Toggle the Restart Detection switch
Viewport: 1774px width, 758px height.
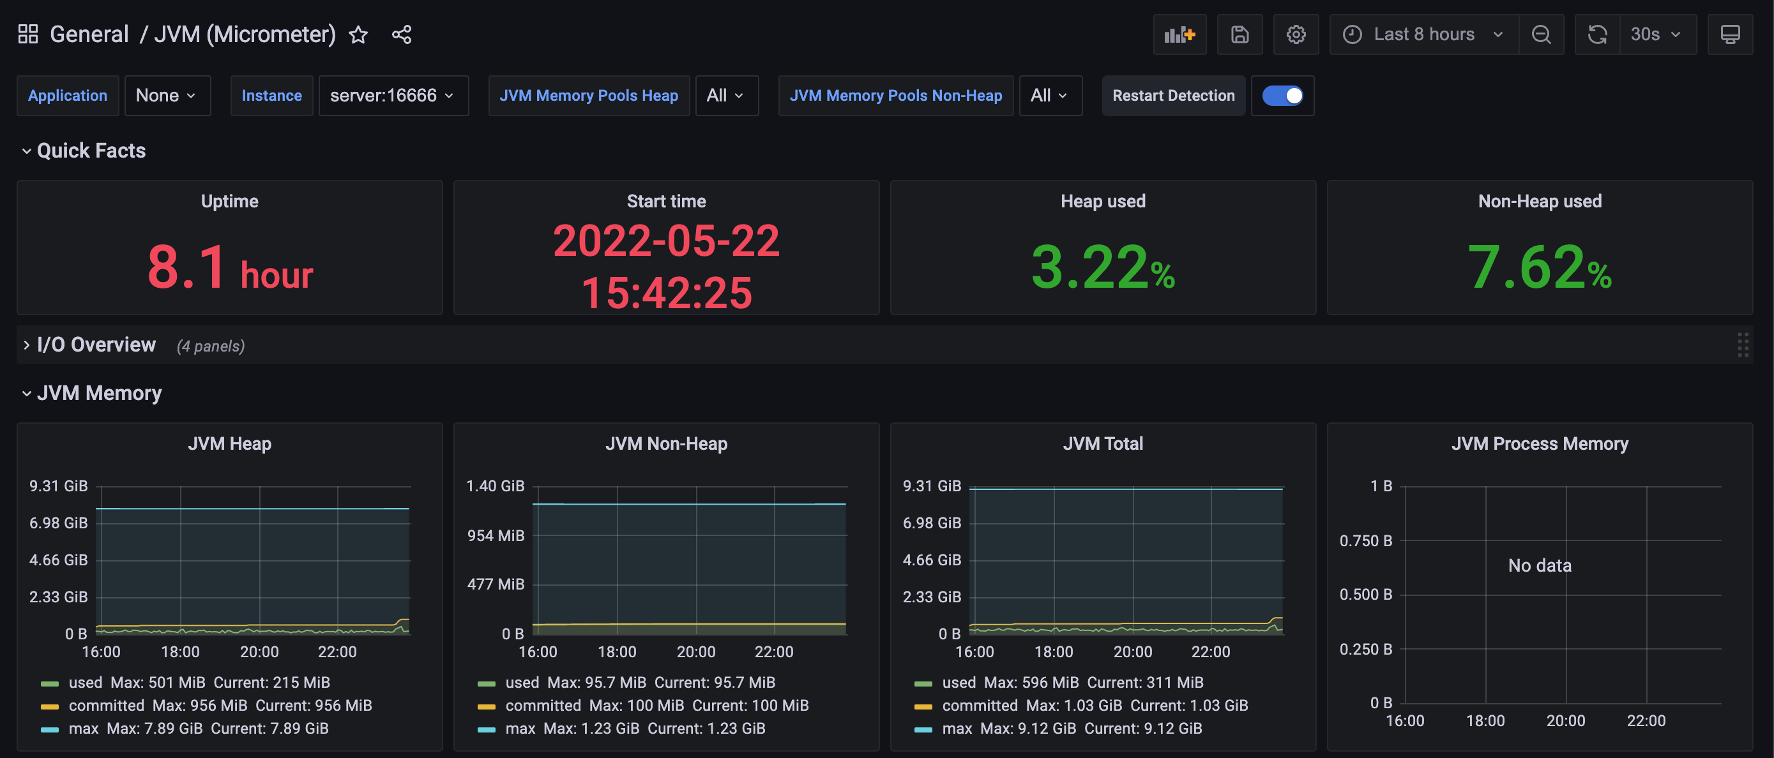(1282, 96)
